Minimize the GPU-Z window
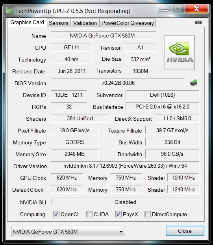Image resolution: width=213 pixels, height=245 pixels. [x=165, y=9]
